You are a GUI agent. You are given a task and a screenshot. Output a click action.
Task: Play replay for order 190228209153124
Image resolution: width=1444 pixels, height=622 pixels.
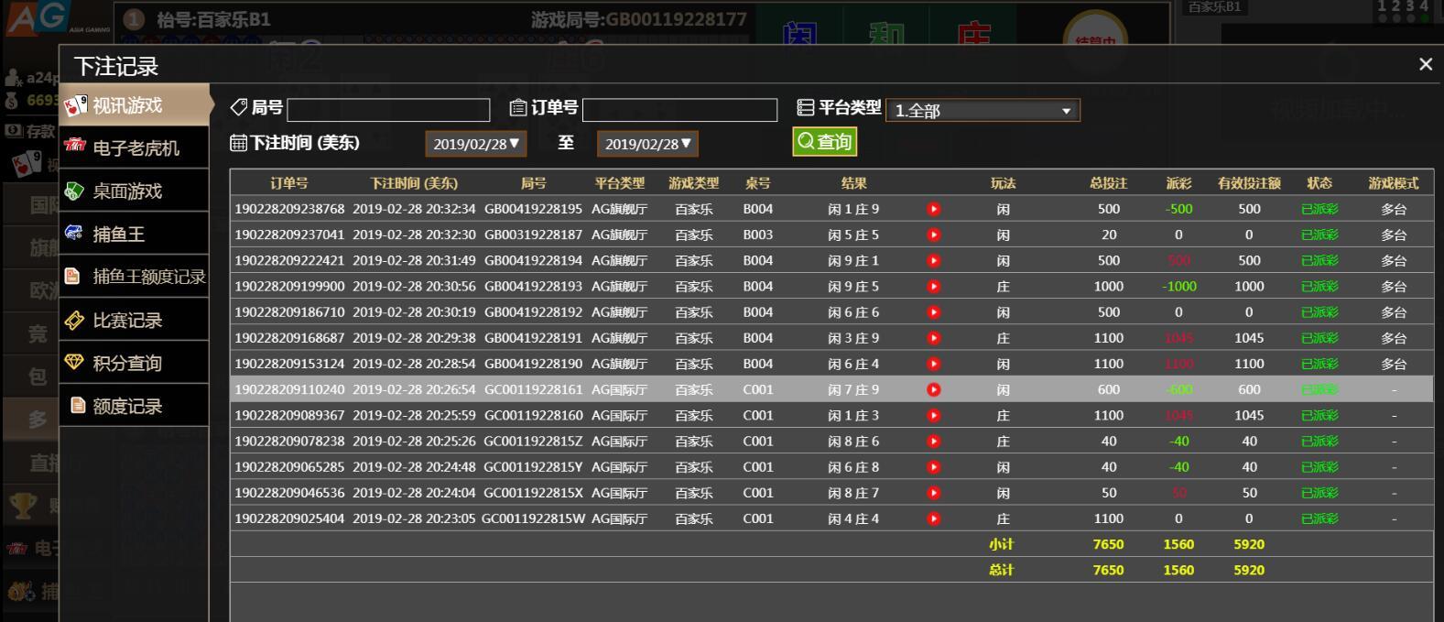point(933,364)
